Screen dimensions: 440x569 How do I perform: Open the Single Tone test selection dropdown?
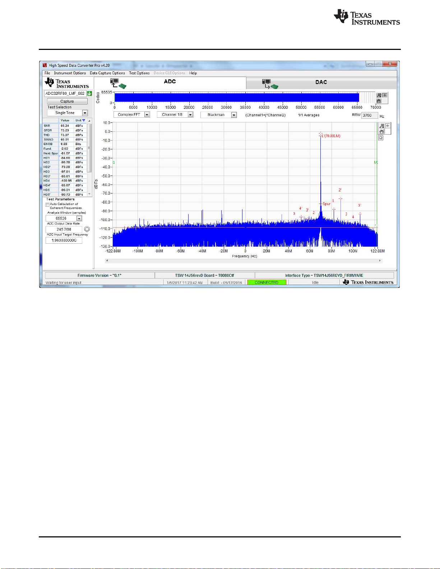coord(85,113)
